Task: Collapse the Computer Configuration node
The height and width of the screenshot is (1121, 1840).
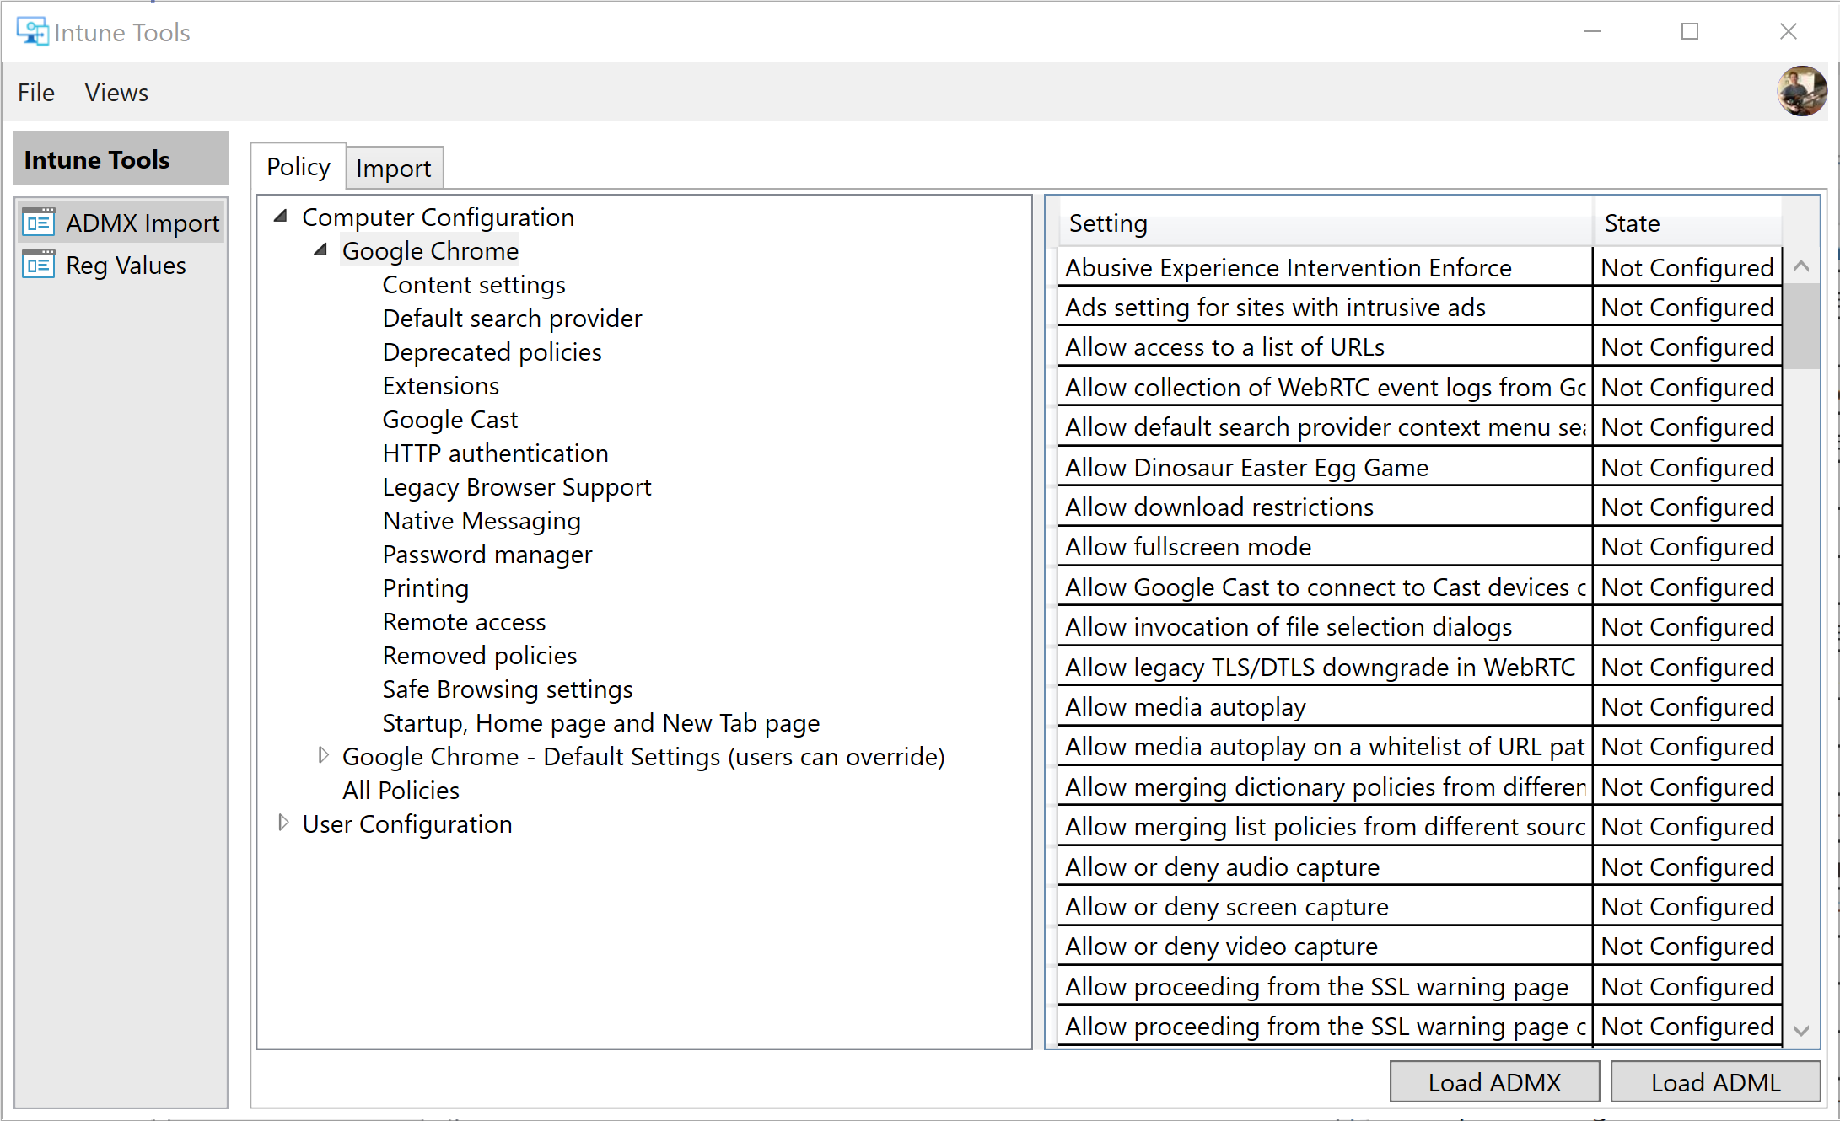Action: point(282,217)
